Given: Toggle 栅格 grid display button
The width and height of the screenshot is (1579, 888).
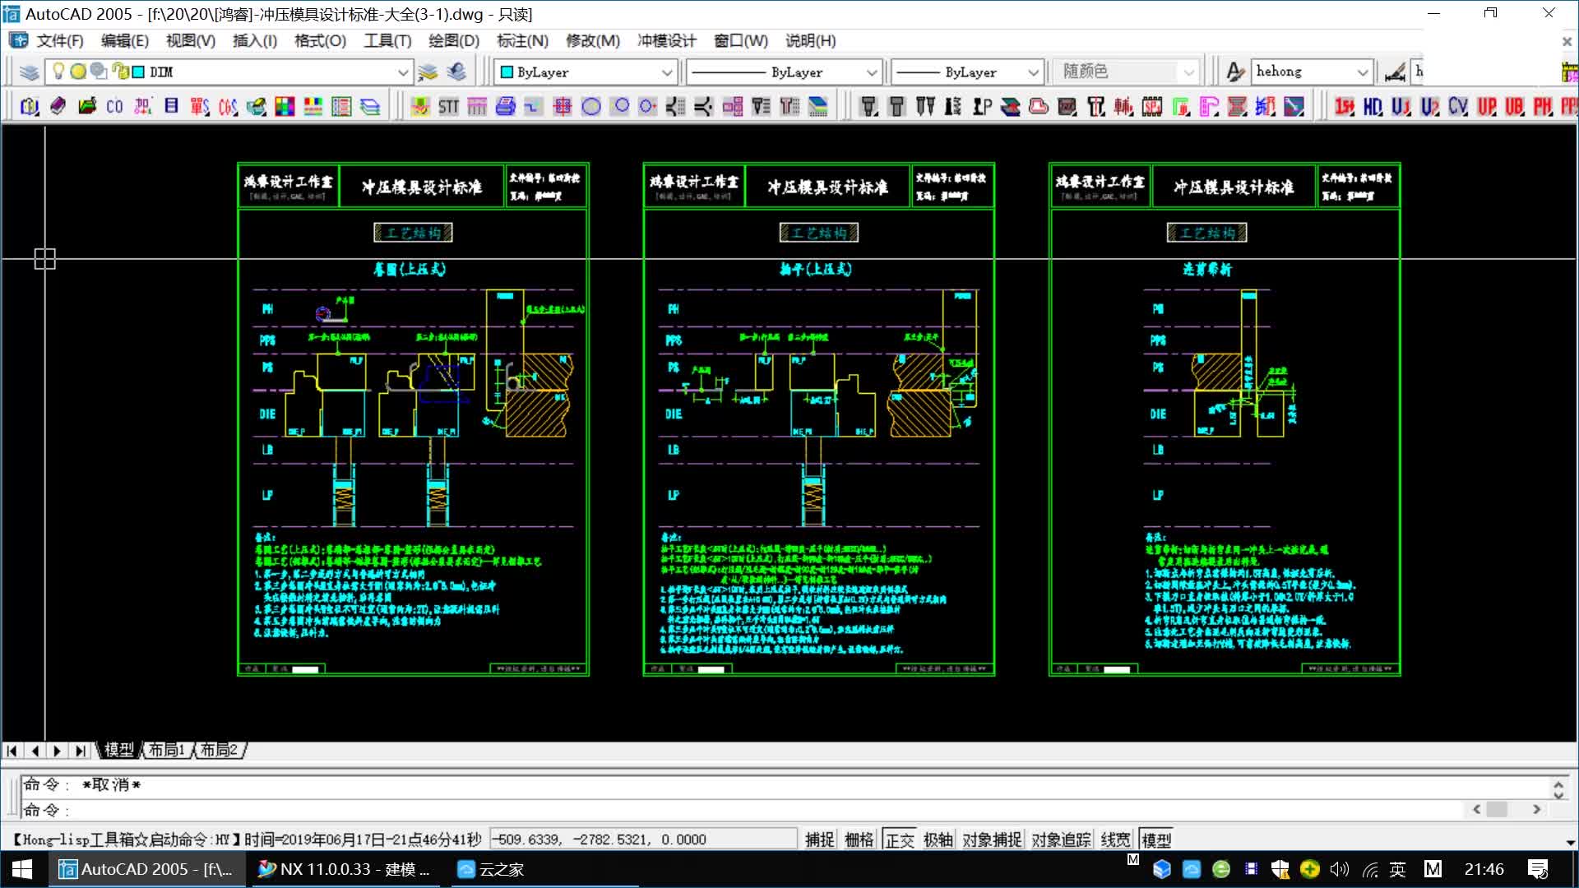Looking at the screenshot, I should 859,839.
